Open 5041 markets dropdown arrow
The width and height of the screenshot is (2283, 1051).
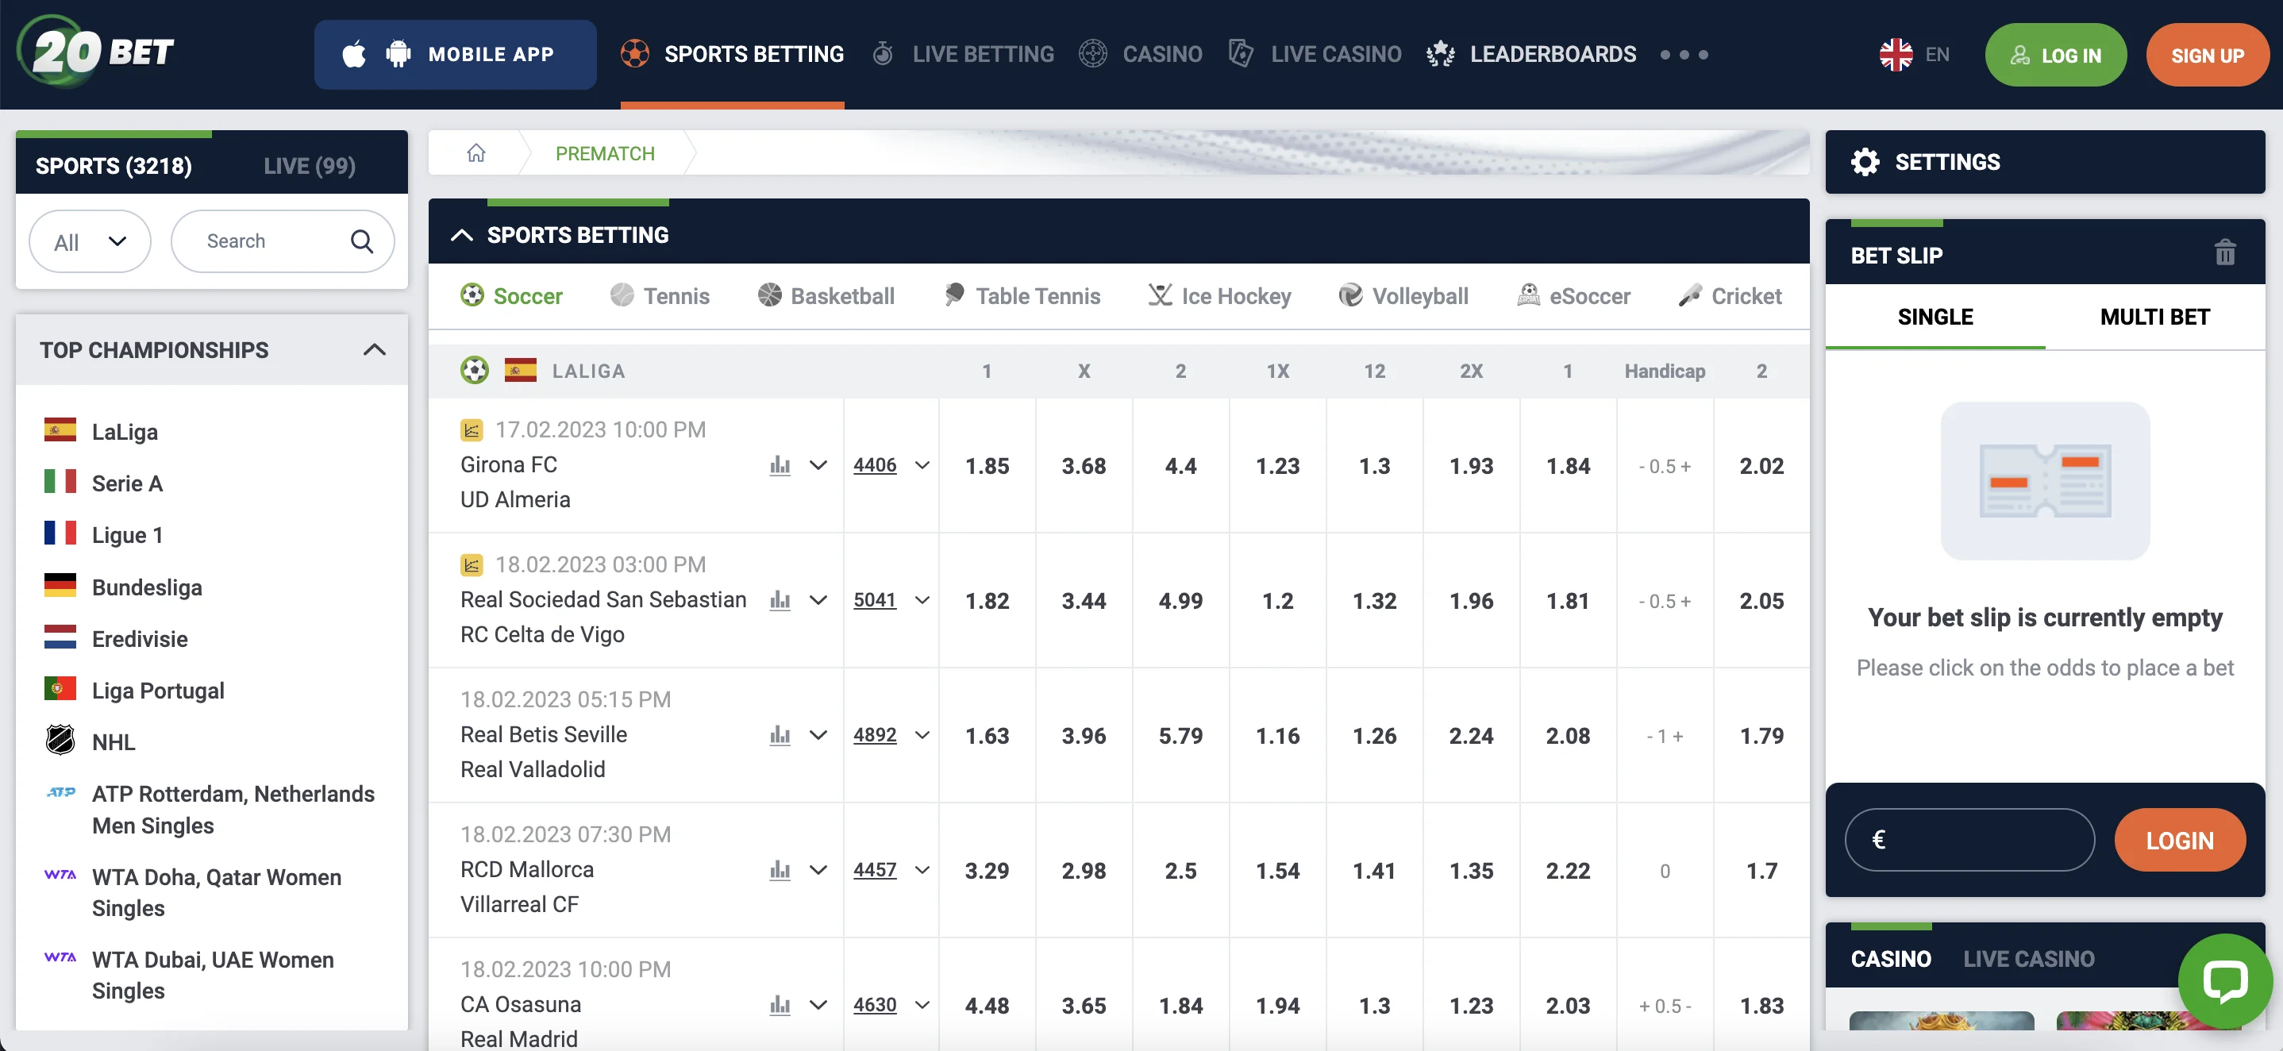(x=922, y=600)
